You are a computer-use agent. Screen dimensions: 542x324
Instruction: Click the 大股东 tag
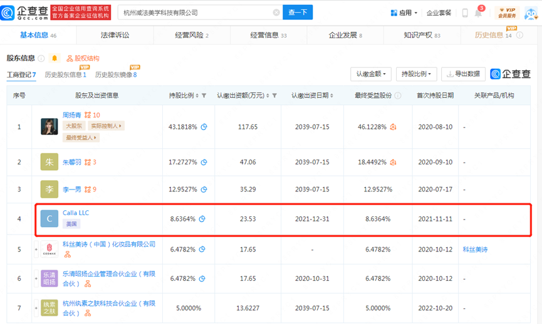point(74,126)
